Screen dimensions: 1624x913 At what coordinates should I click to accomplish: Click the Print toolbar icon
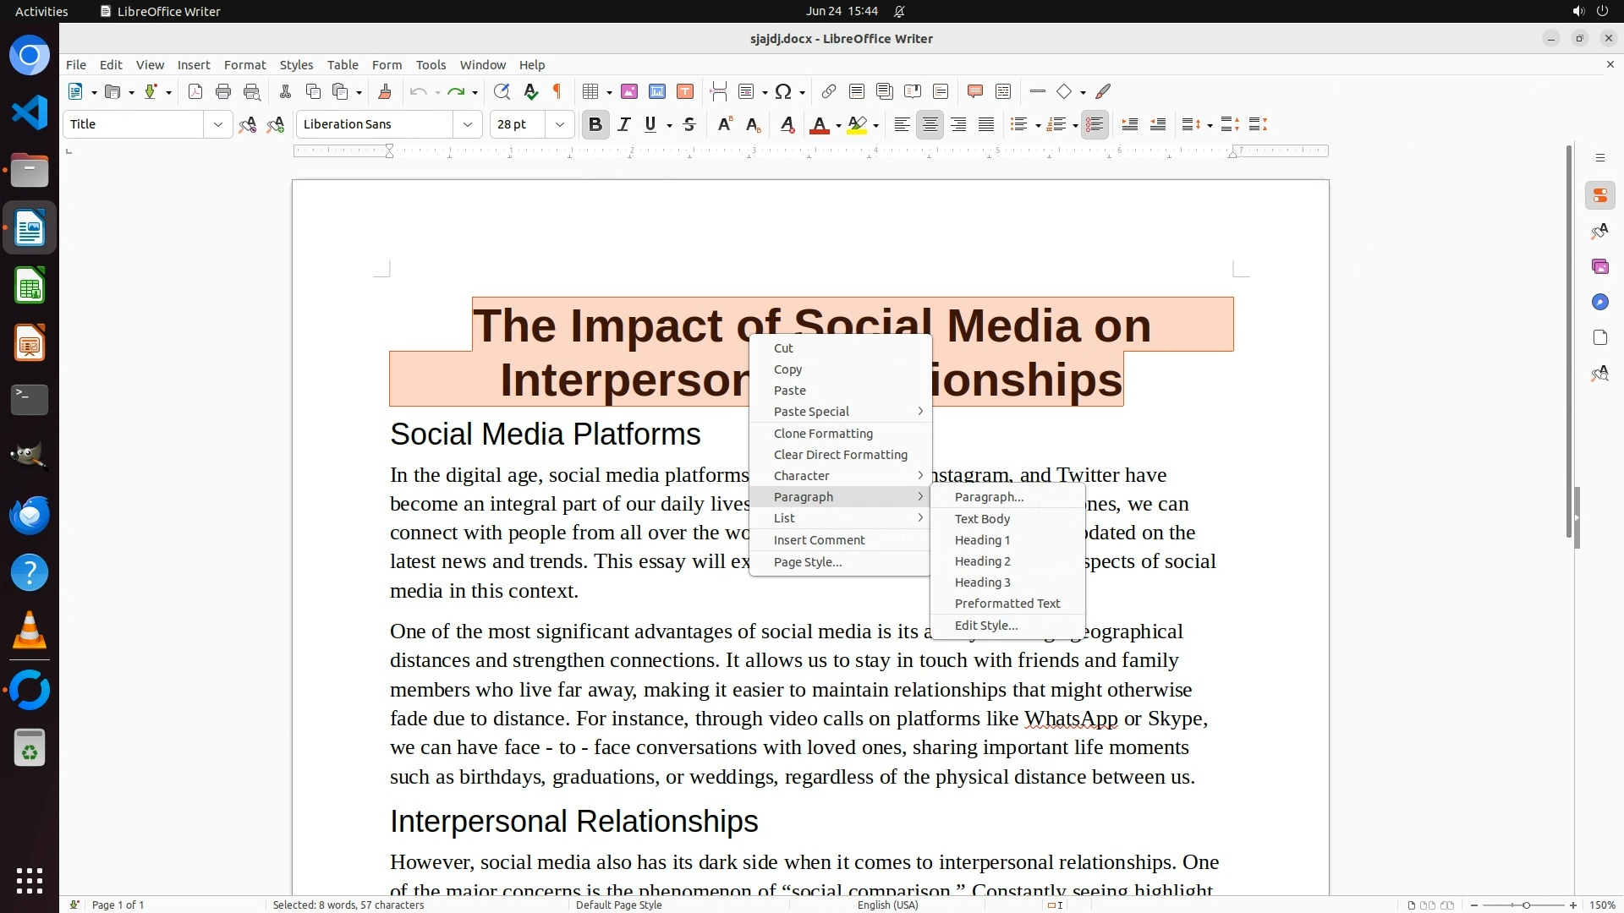tap(223, 91)
